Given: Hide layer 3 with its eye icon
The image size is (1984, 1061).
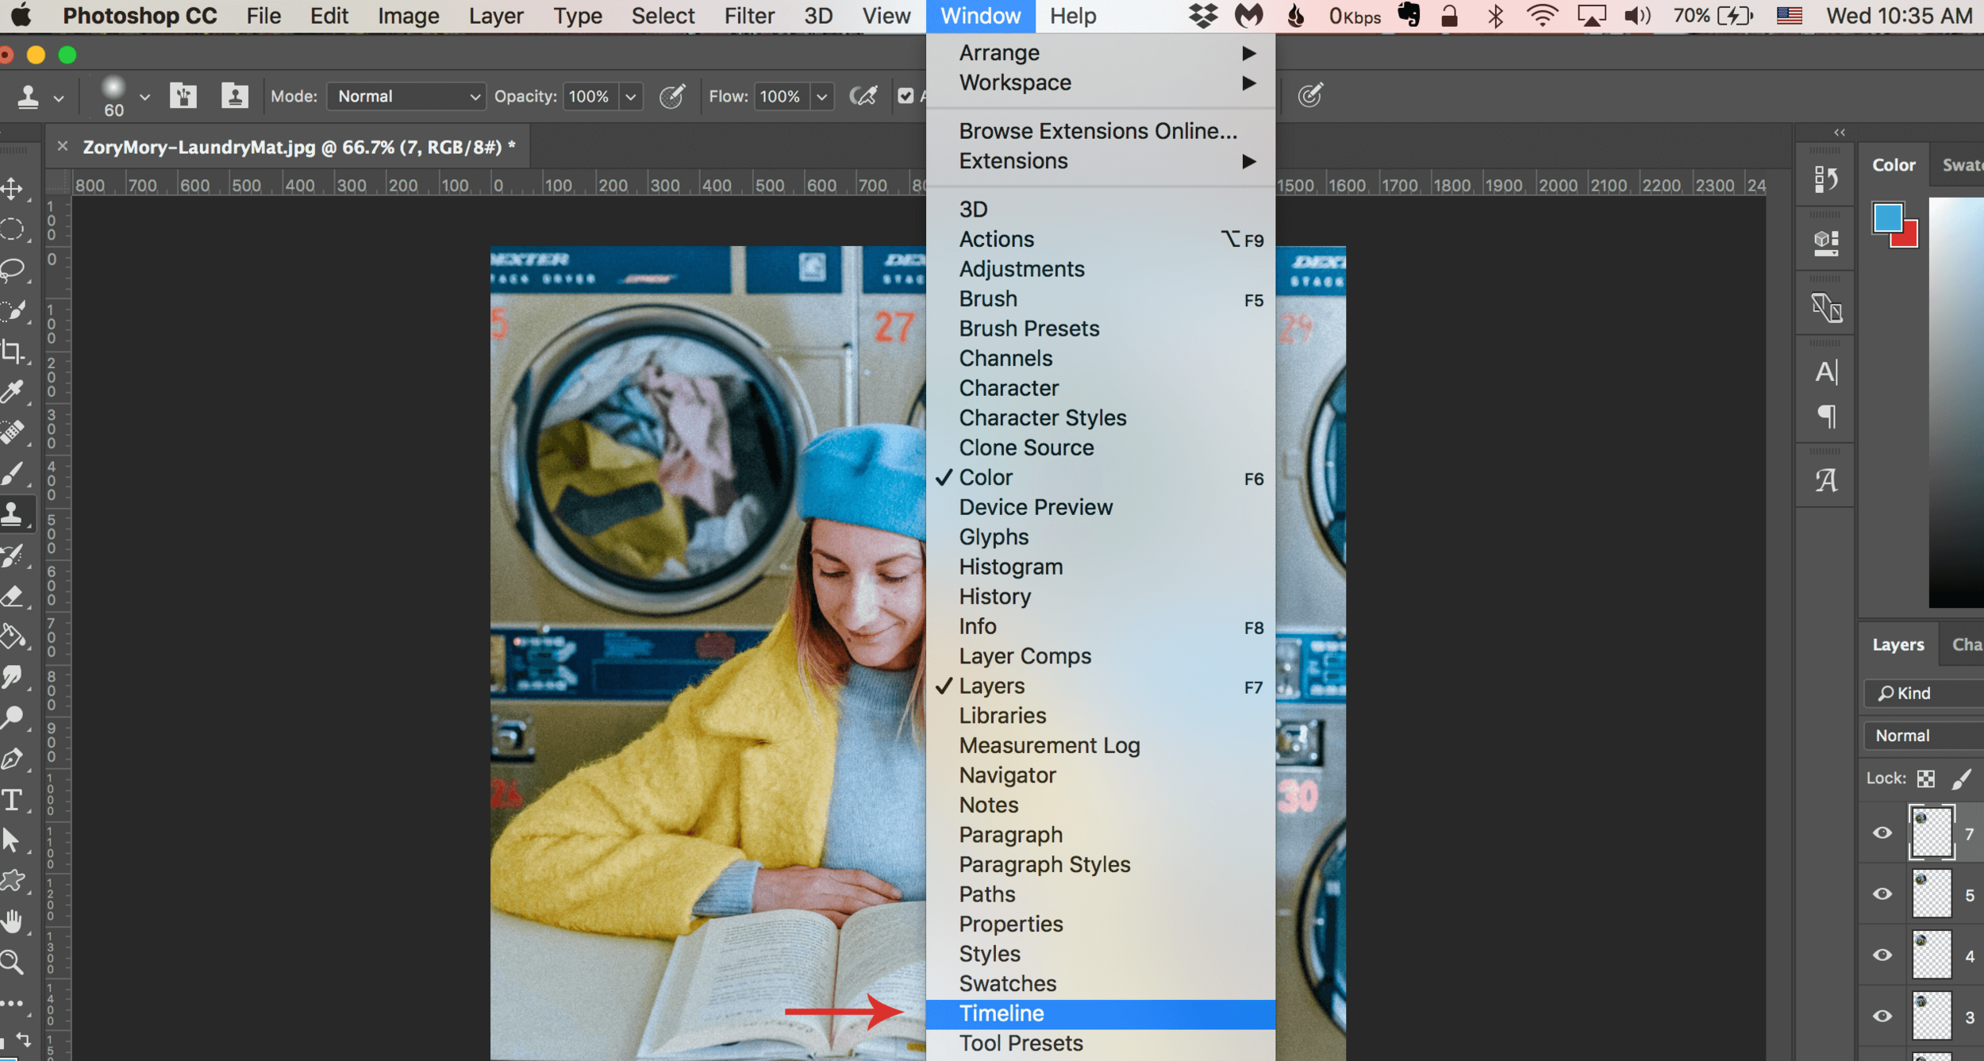Looking at the screenshot, I should tap(1882, 1016).
